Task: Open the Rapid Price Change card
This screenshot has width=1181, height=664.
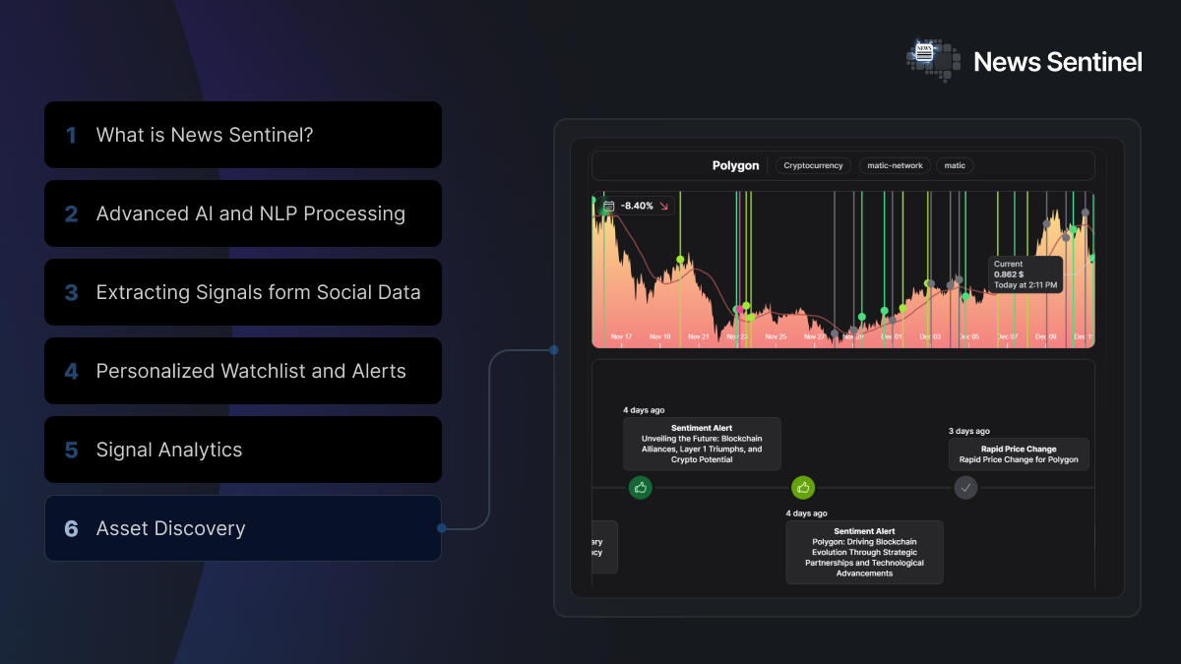Action: (x=1019, y=453)
